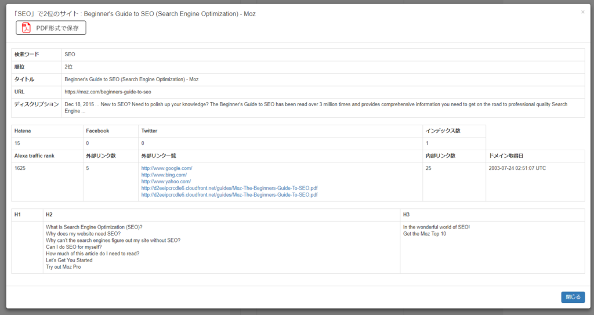Open the first cloudfront.net PDF guide link
The height and width of the screenshot is (315, 594).
229,188
